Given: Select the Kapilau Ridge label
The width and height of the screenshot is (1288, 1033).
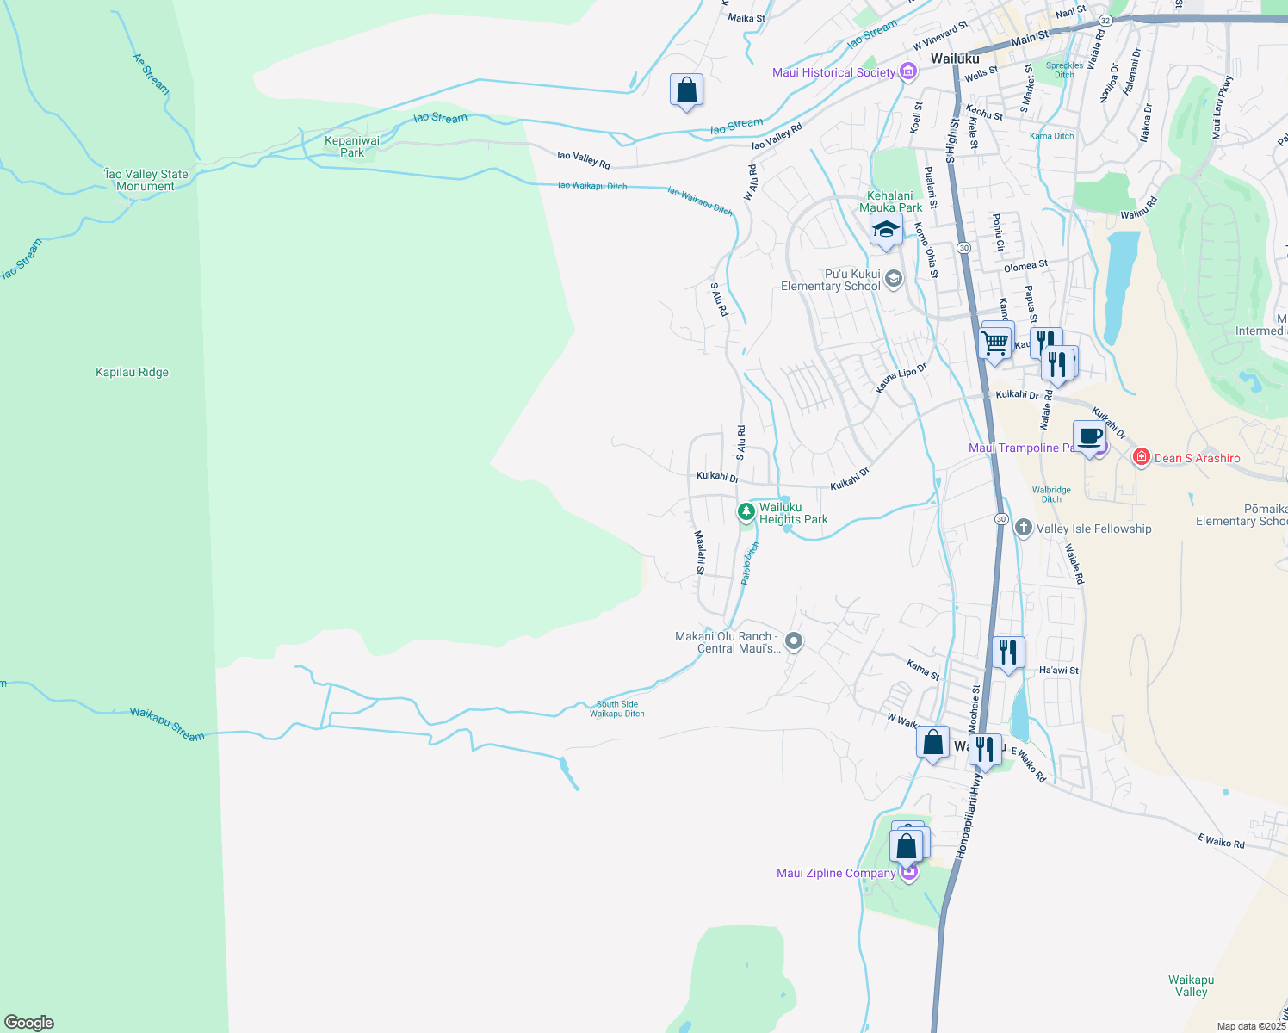Looking at the screenshot, I should click(132, 372).
